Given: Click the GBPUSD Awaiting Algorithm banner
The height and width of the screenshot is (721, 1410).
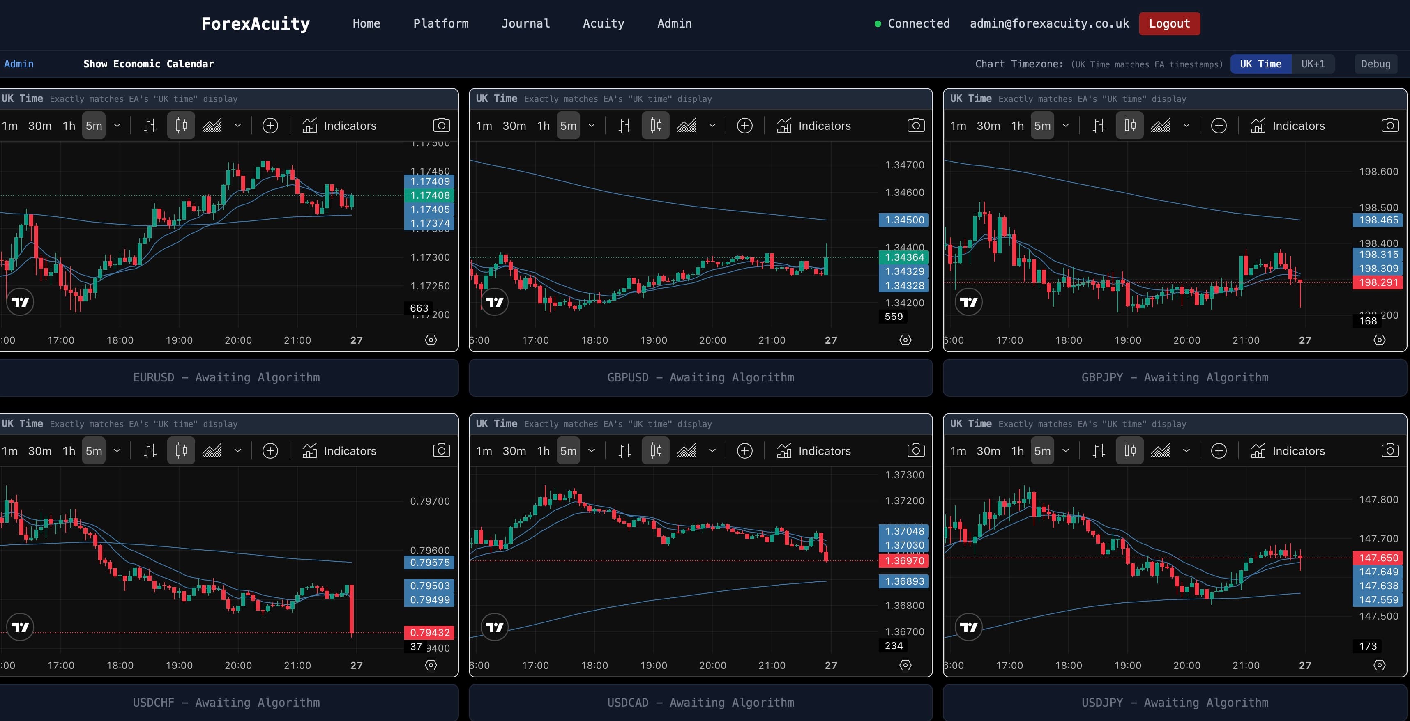Looking at the screenshot, I should pos(700,377).
